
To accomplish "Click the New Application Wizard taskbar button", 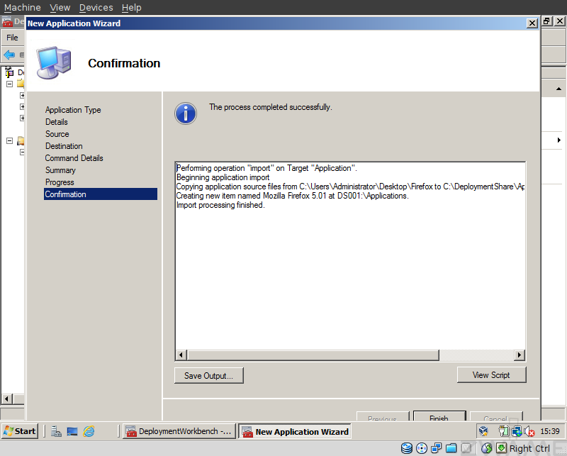I will tap(294, 431).
